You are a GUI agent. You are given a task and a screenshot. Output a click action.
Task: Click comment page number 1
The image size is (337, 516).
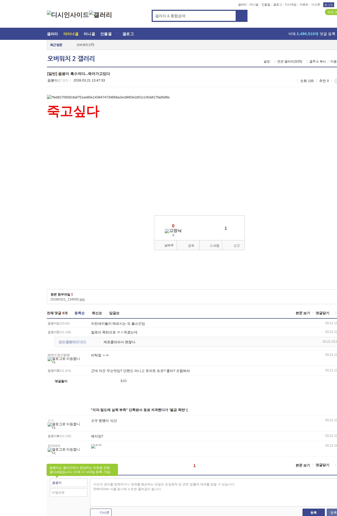pyautogui.click(x=194, y=466)
